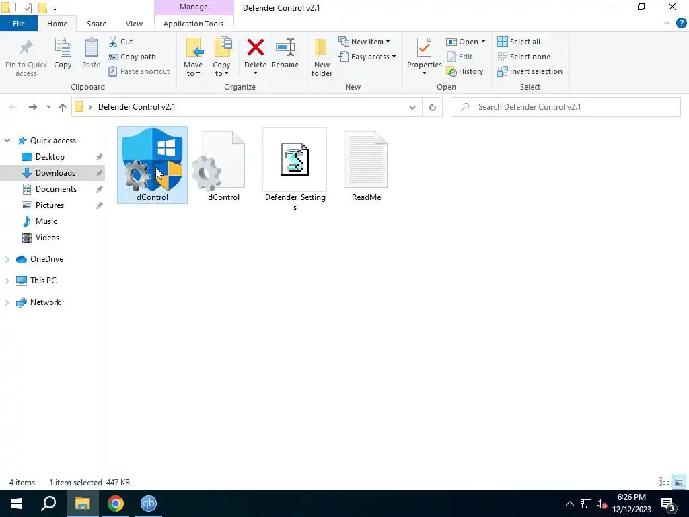Viewport: 689px width, 517px height.
Task: Refresh the folder view
Action: click(433, 107)
